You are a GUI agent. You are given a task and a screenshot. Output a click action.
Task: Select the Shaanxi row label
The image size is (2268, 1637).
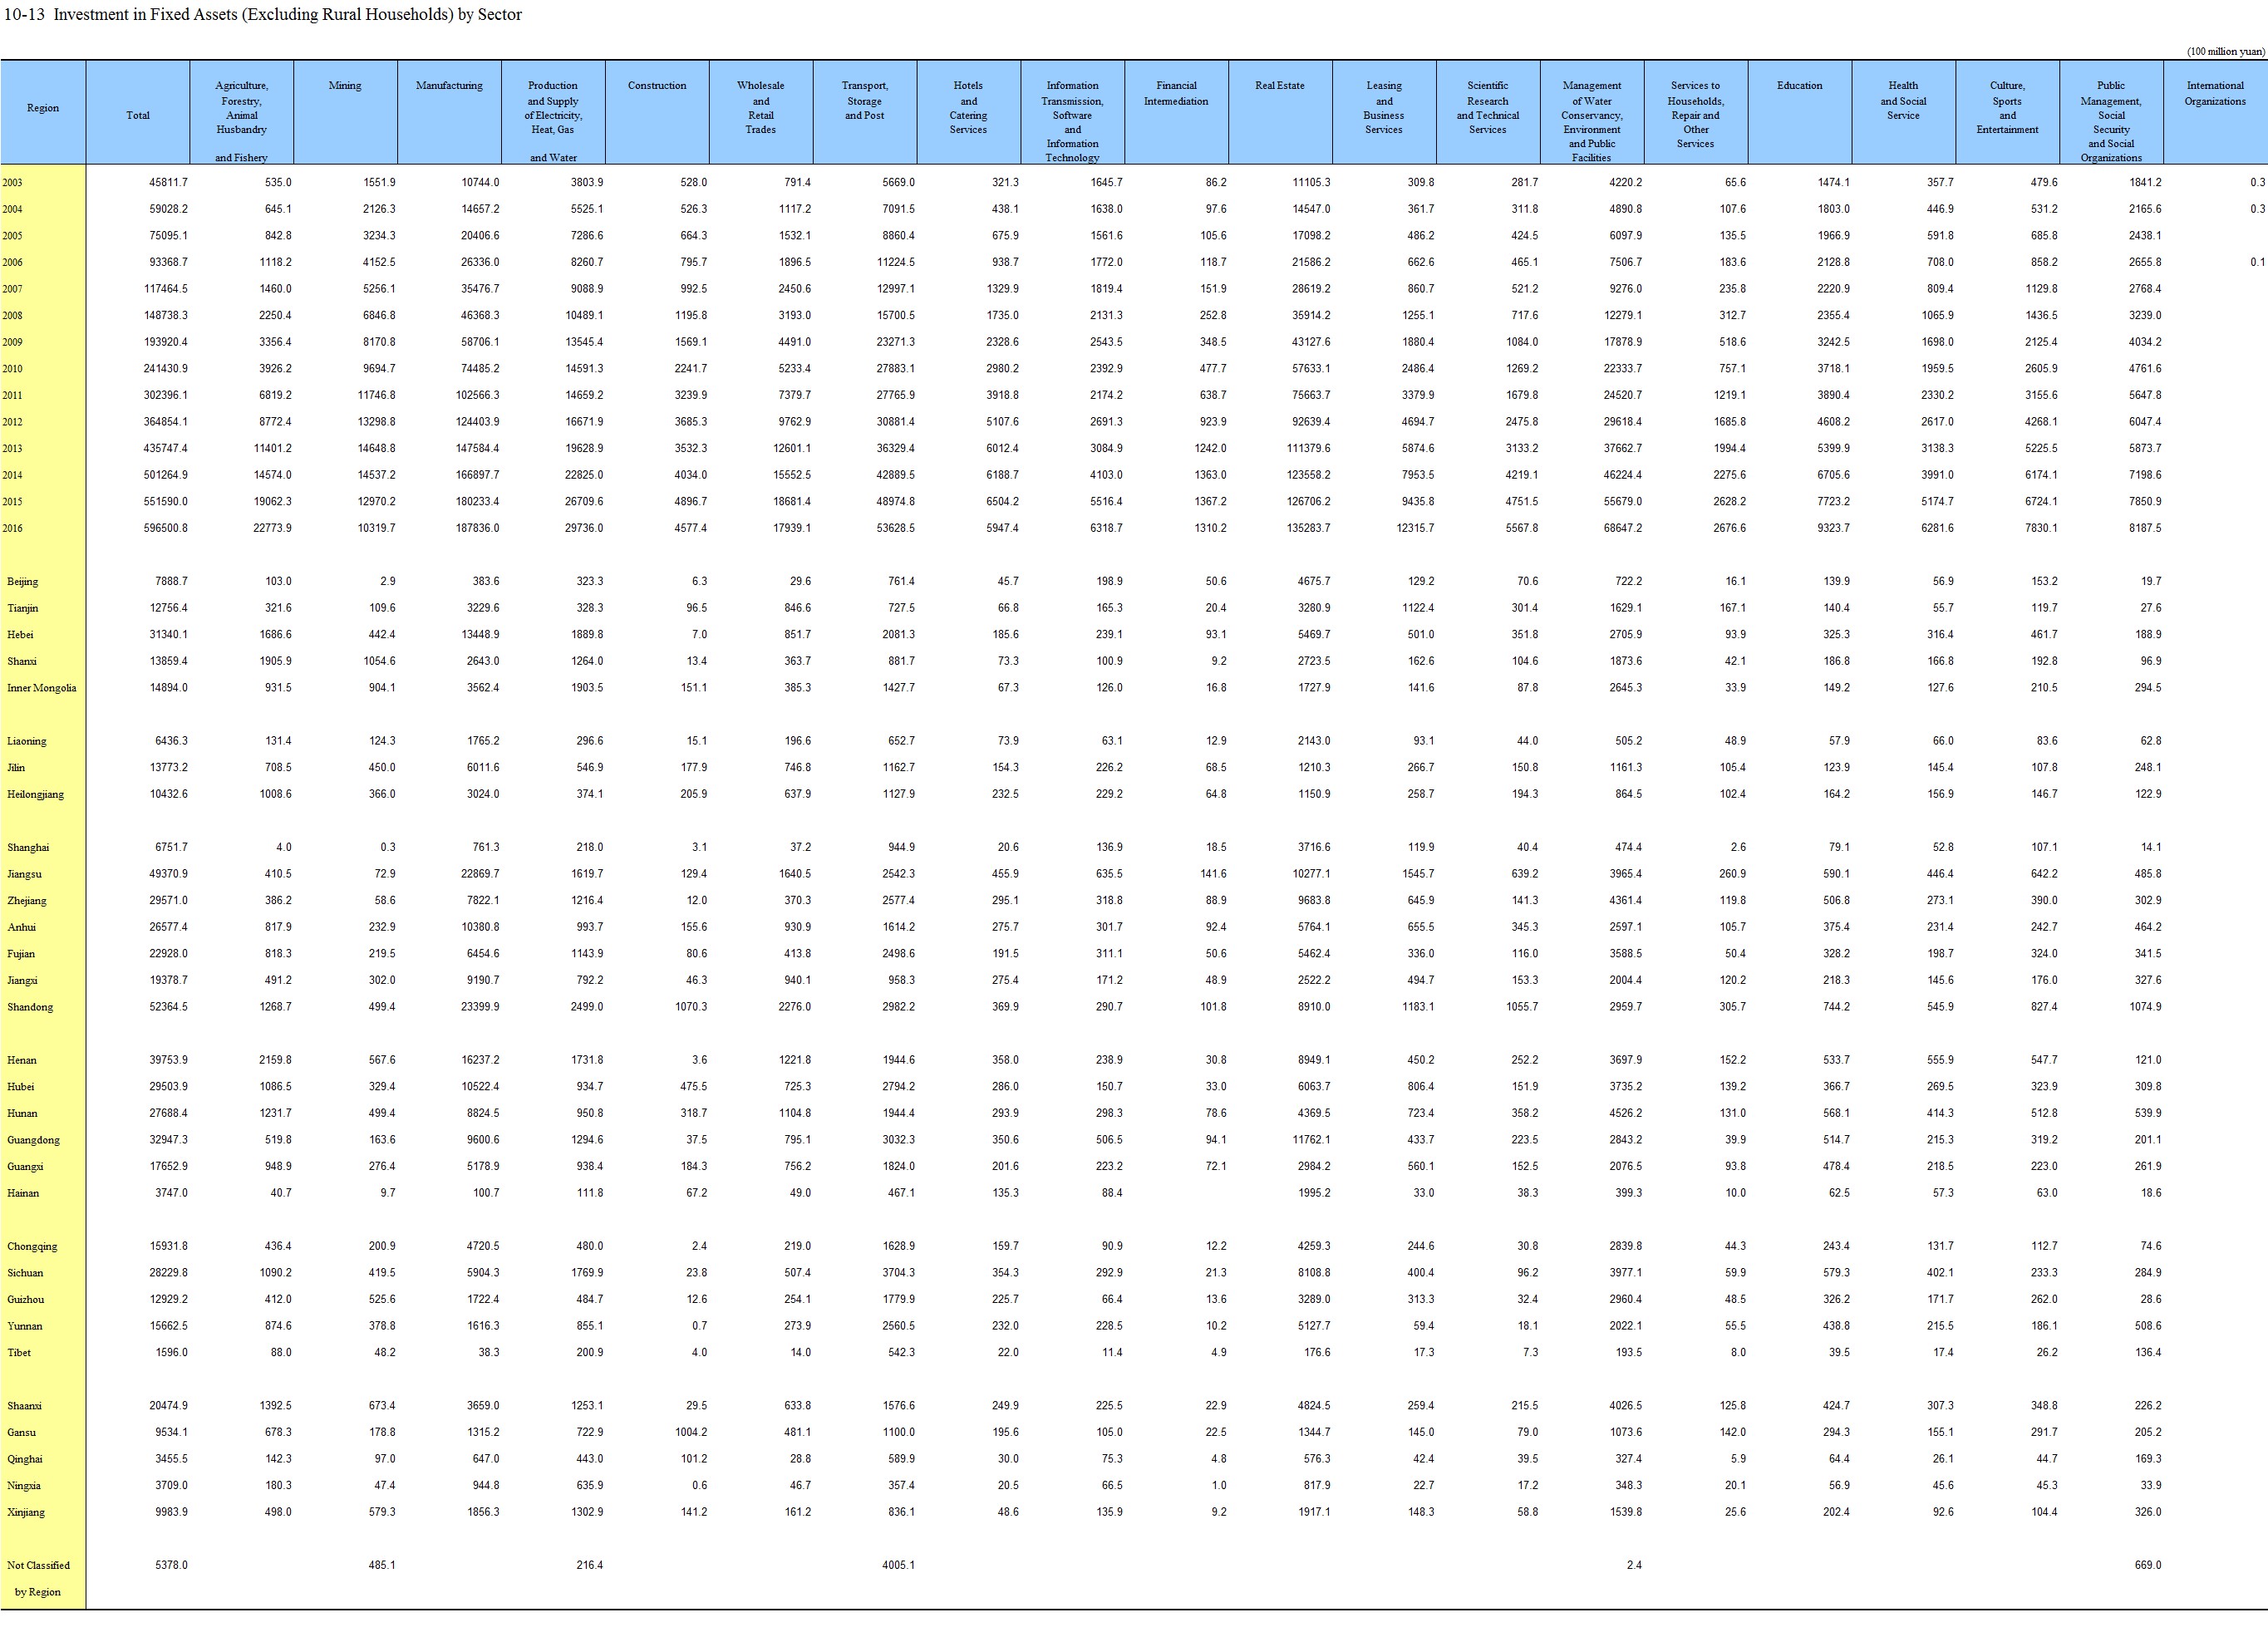pos(24,1406)
